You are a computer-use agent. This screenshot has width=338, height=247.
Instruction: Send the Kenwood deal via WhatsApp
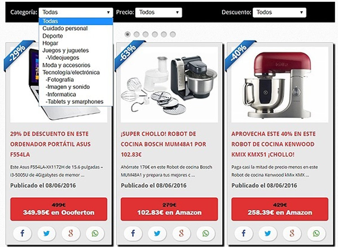[x=316, y=233]
